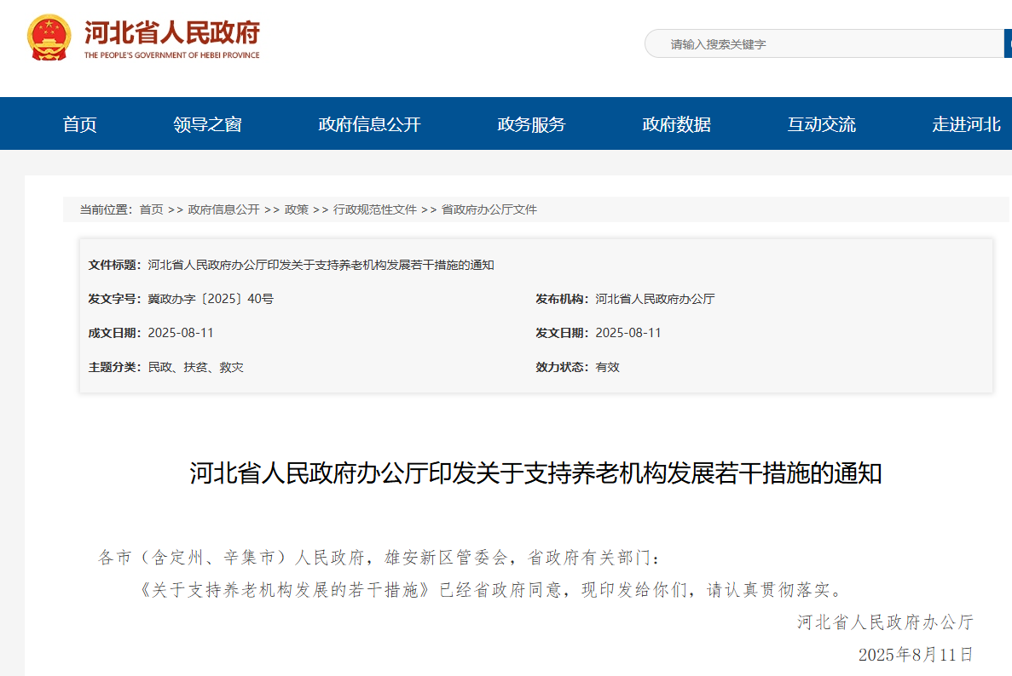This screenshot has height=676, width=1012.
Task: Click the 首页 breadcrumb link
Action: [151, 209]
